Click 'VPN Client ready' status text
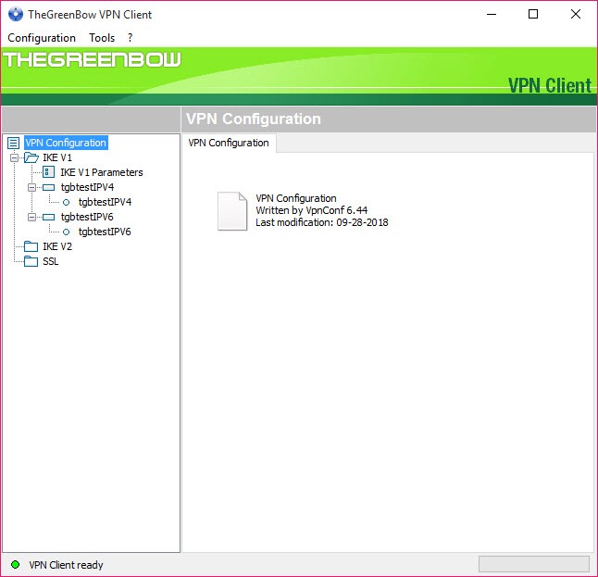Viewport: 598px width, 577px height. tap(66, 565)
